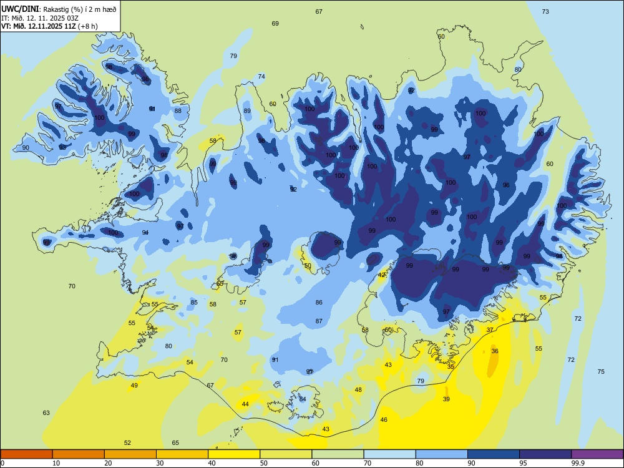Viewport: 624px width, 468px height.
Task: Click the humidity value 39 on the map
Action: click(x=447, y=399)
